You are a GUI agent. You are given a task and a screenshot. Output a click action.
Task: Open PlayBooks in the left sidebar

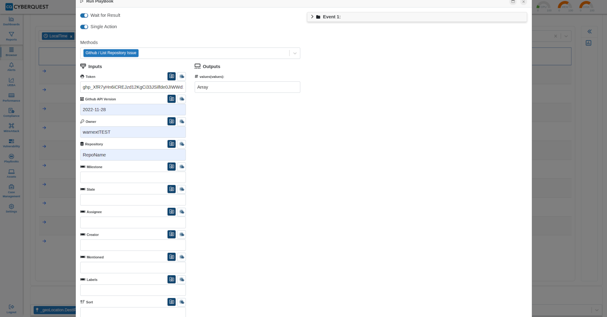tap(11, 158)
